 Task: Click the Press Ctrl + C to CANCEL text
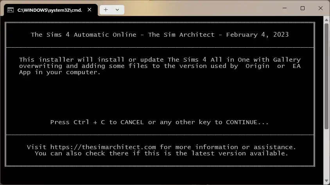(97, 122)
